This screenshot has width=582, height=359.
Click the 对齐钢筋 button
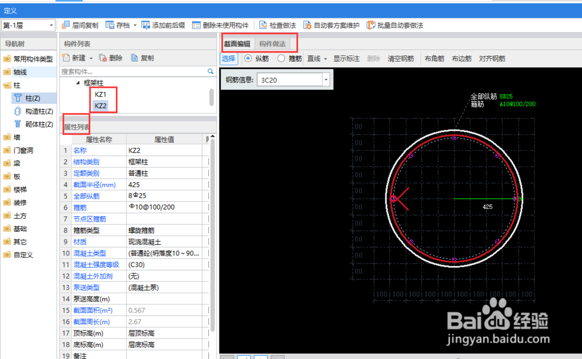pyautogui.click(x=492, y=59)
